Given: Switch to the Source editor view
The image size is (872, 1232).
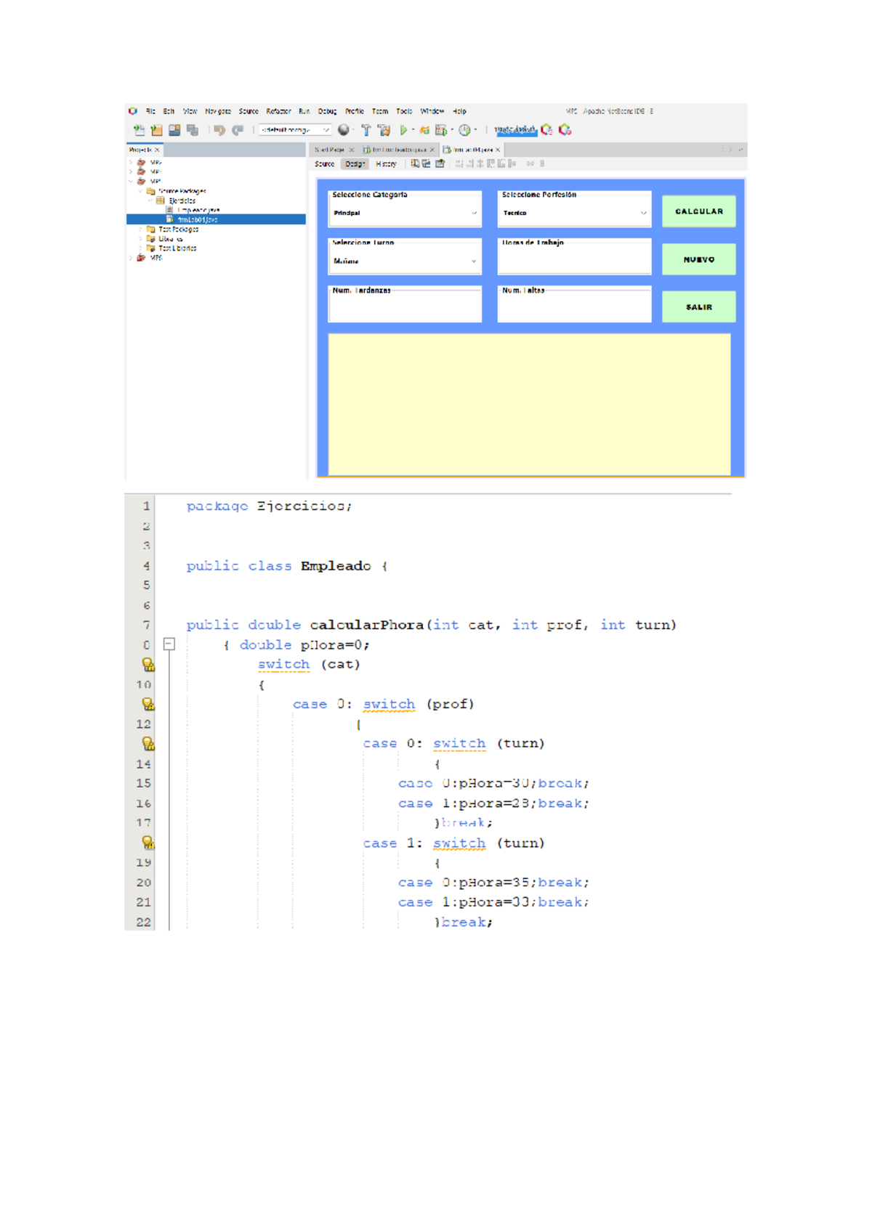Looking at the screenshot, I should click(325, 164).
